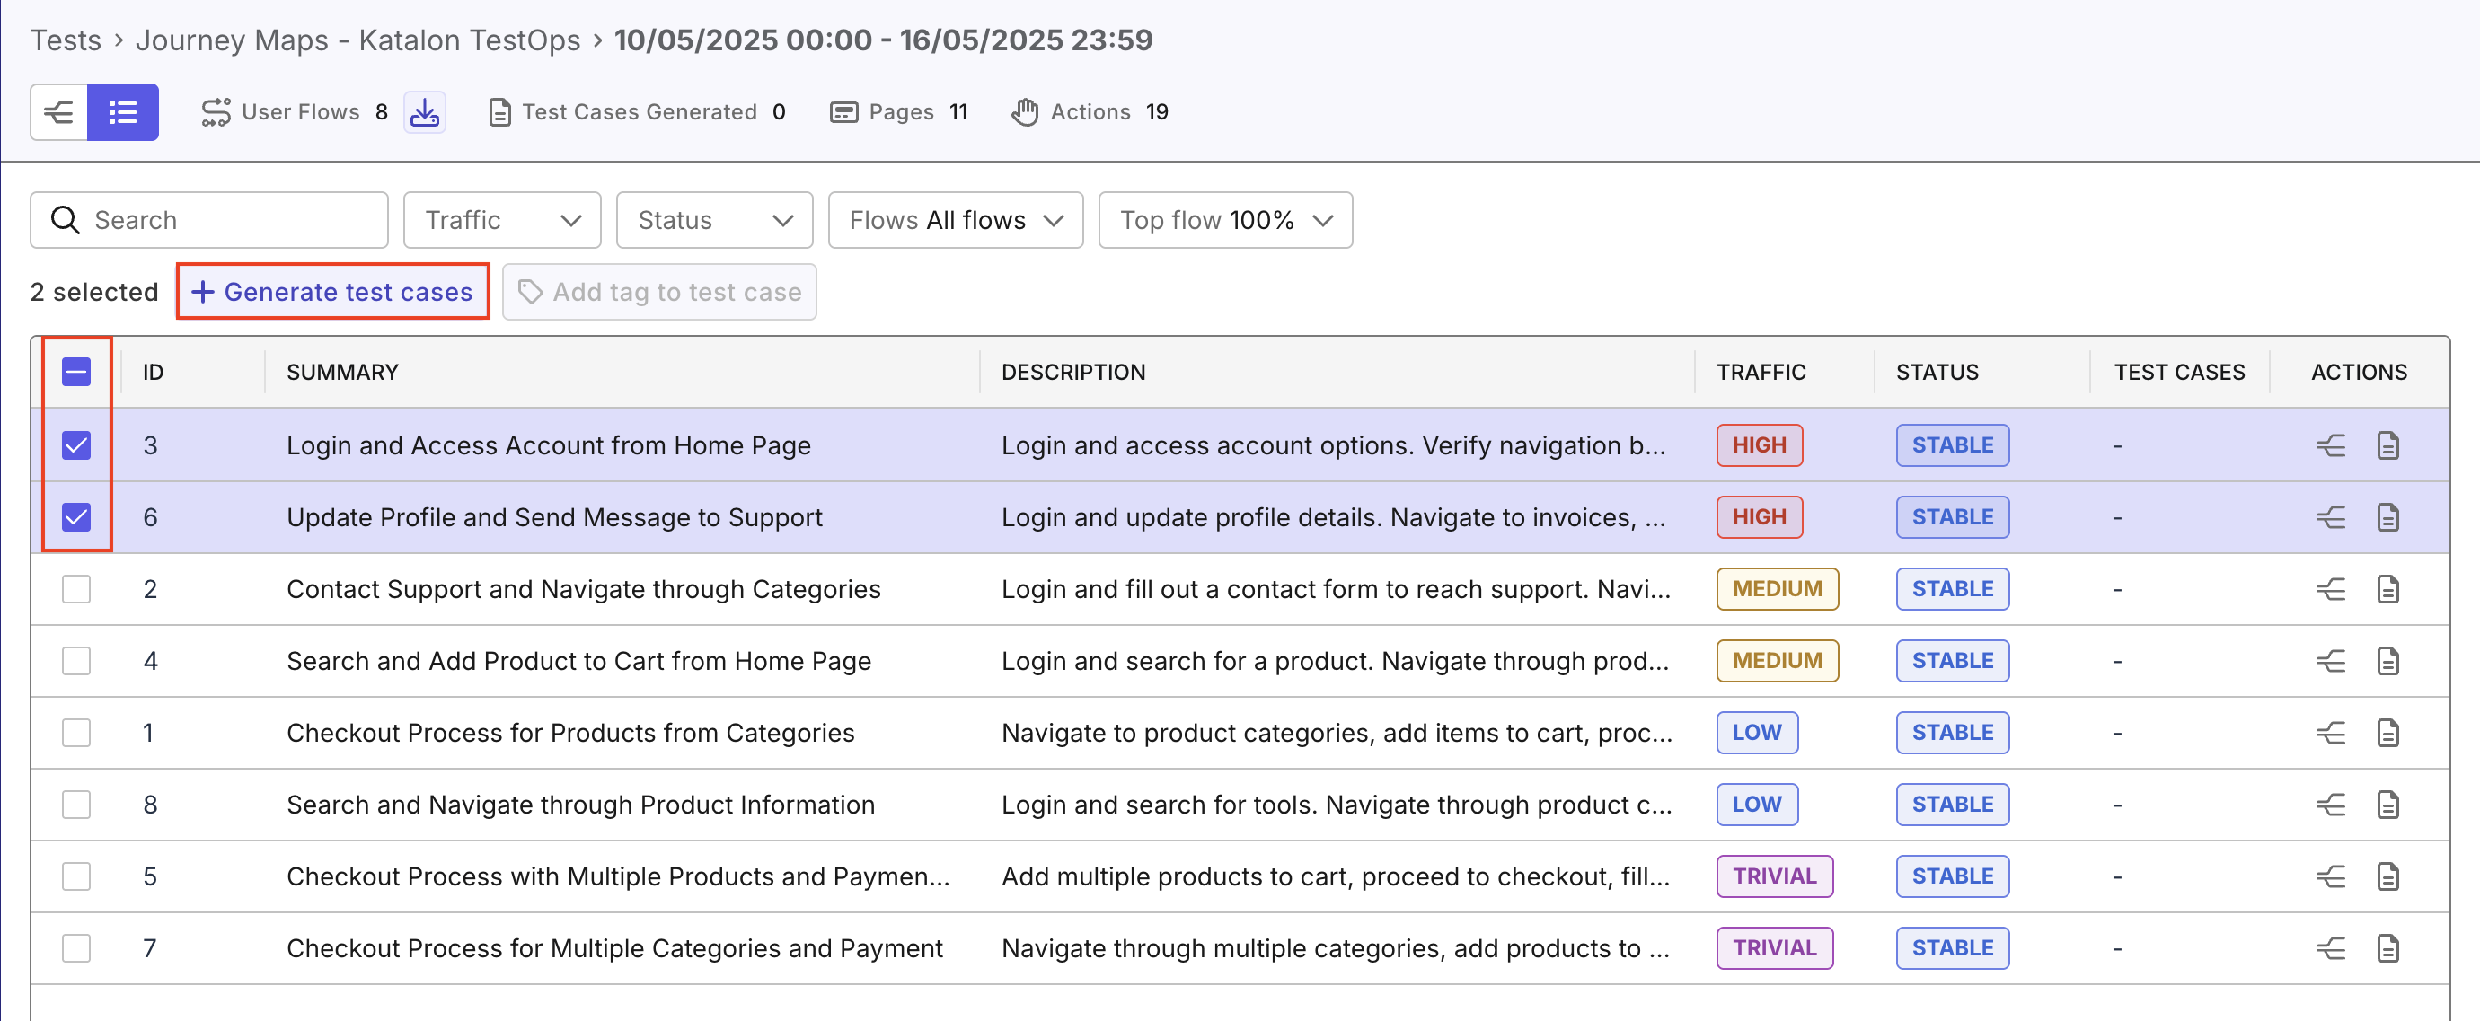The width and height of the screenshot is (2480, 1021).
Task: Click HIGH traffic badge in row 3
Action: (x=1759, y=445)
